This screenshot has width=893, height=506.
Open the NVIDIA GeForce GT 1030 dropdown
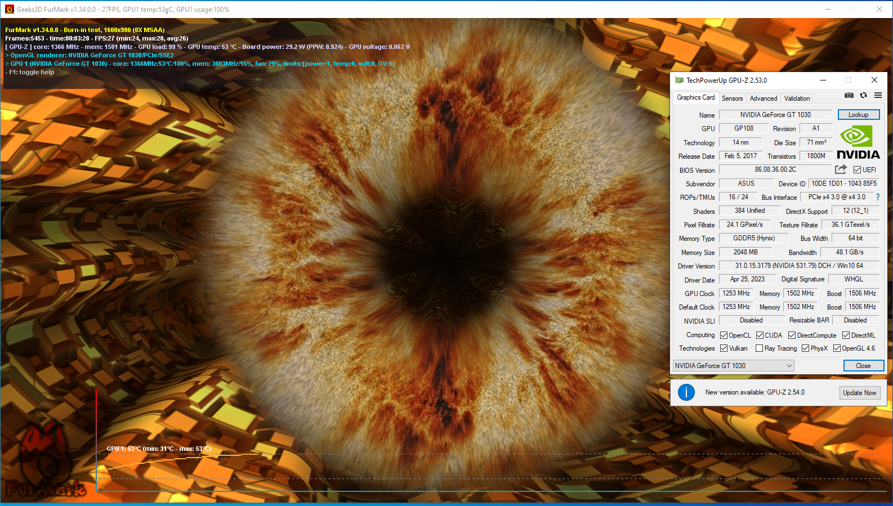point(734,366)
